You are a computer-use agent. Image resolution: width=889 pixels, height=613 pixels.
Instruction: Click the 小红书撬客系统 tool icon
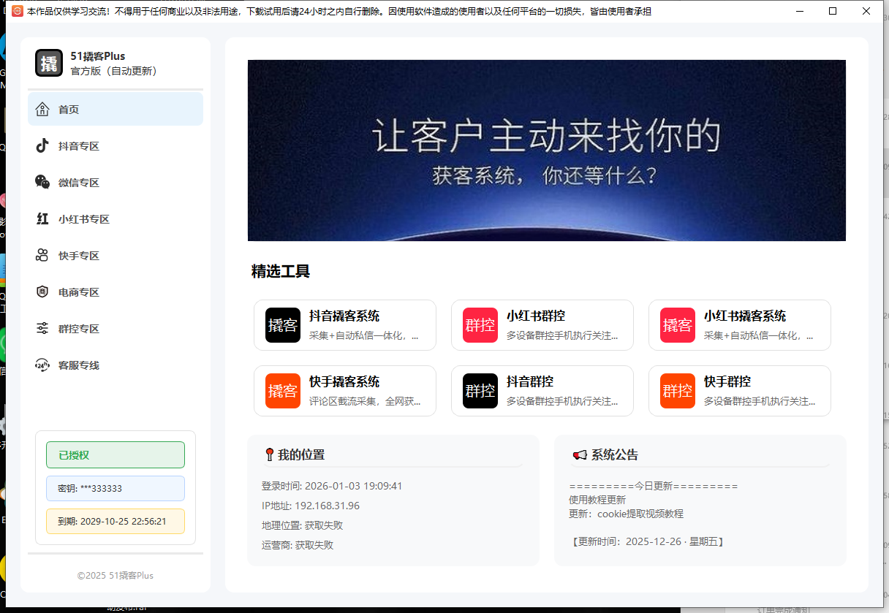pyautogui.click(x=678, y=325)
